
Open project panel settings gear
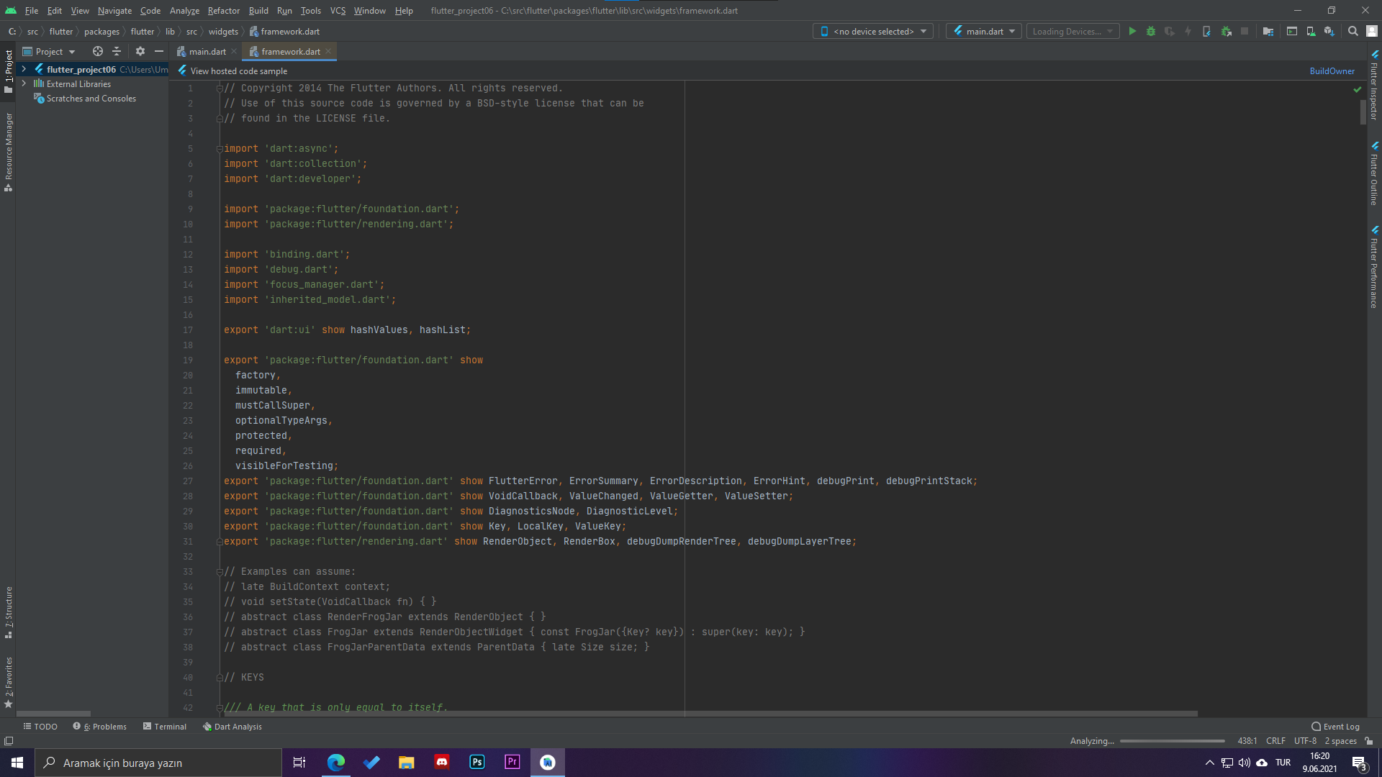click(140, 52)
